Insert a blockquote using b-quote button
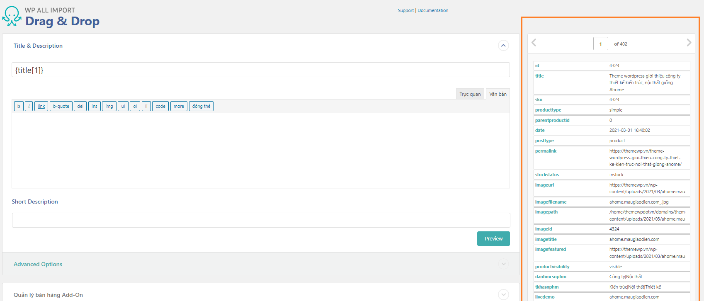704x301 pixels. [61, 107]
